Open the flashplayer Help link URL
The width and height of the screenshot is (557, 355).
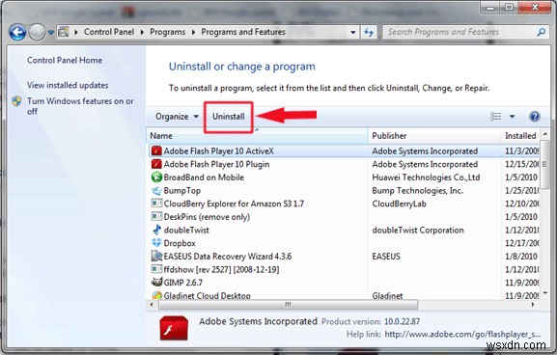click(x=462, y=335)
